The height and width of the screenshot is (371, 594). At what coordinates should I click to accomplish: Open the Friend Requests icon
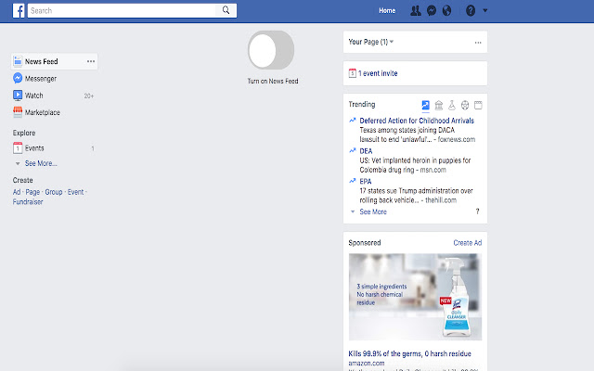click(x=416, y=10)
